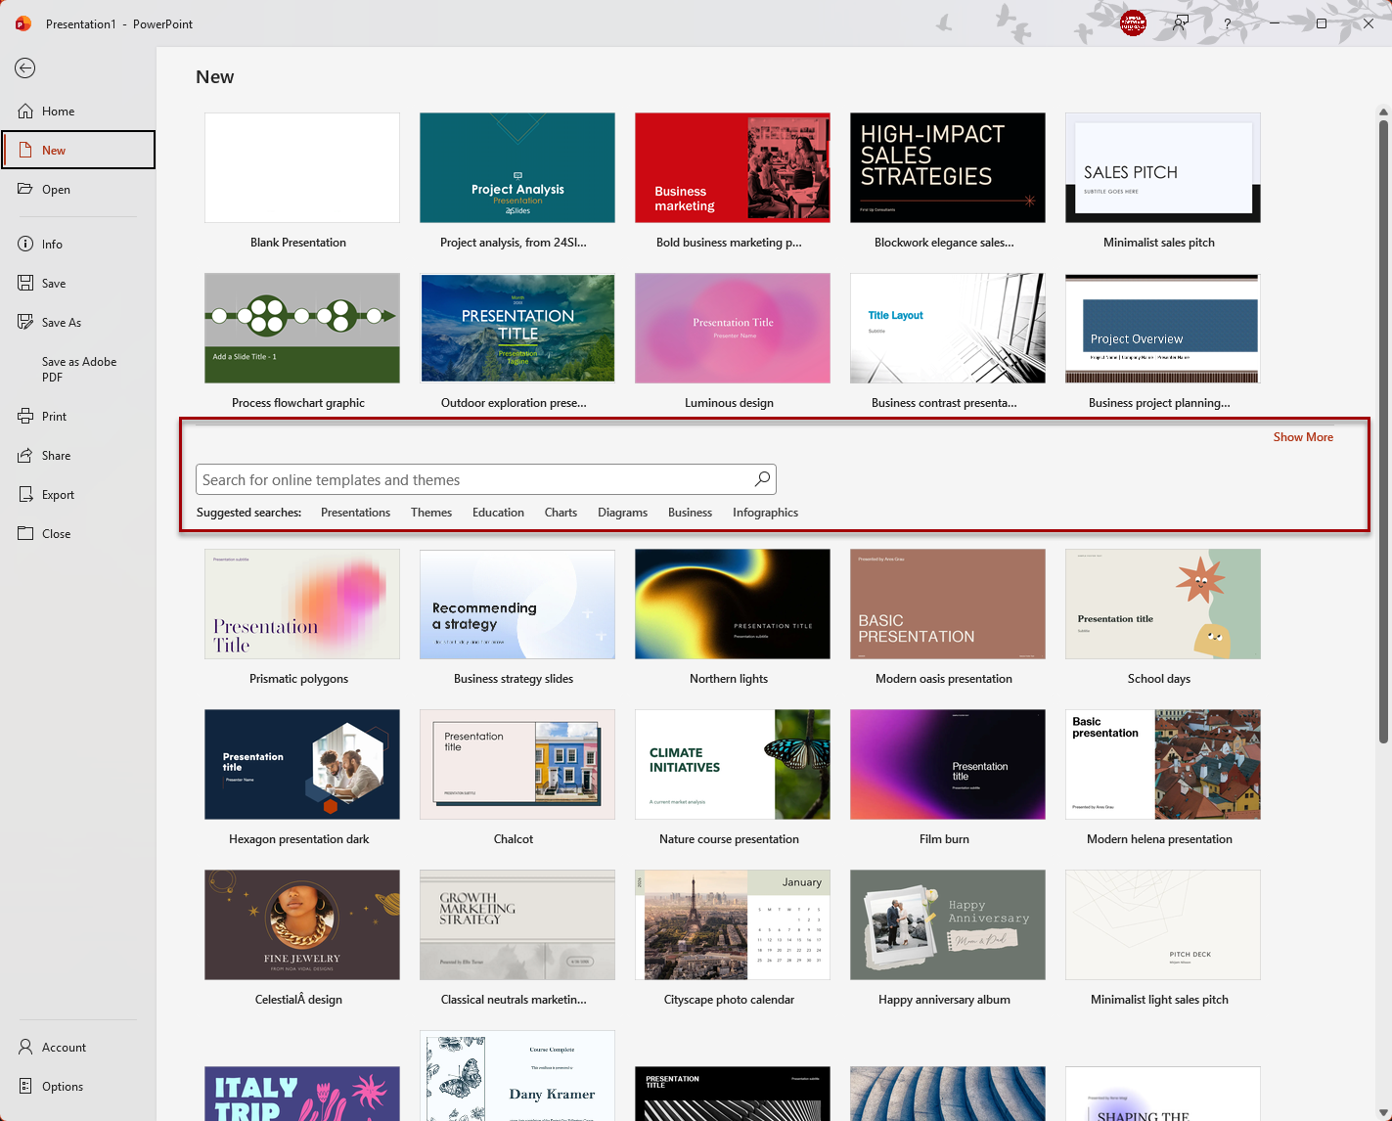The width and height of the screenshot is (1392, 1121).
Task: Select the Classical neutrals marketing template
Action: 517,924
